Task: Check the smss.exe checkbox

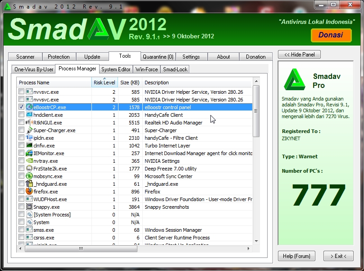Action: (21, 230)
